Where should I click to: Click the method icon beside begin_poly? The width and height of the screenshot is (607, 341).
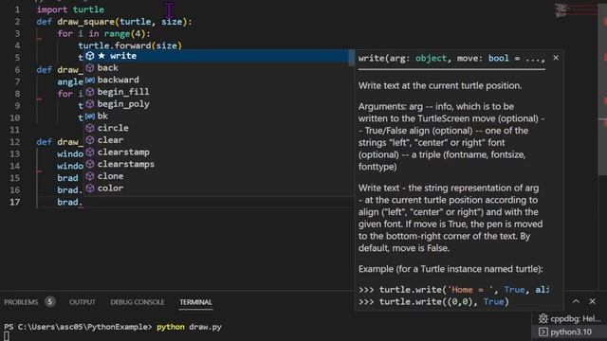click(90, 104)
